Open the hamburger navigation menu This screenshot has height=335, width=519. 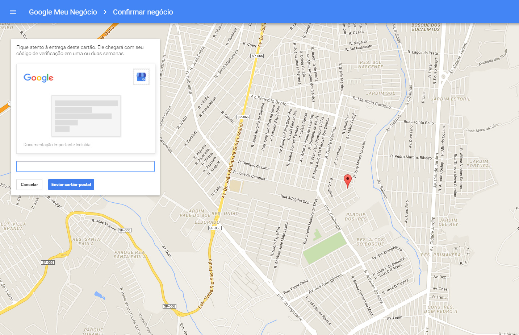point(13,12)
